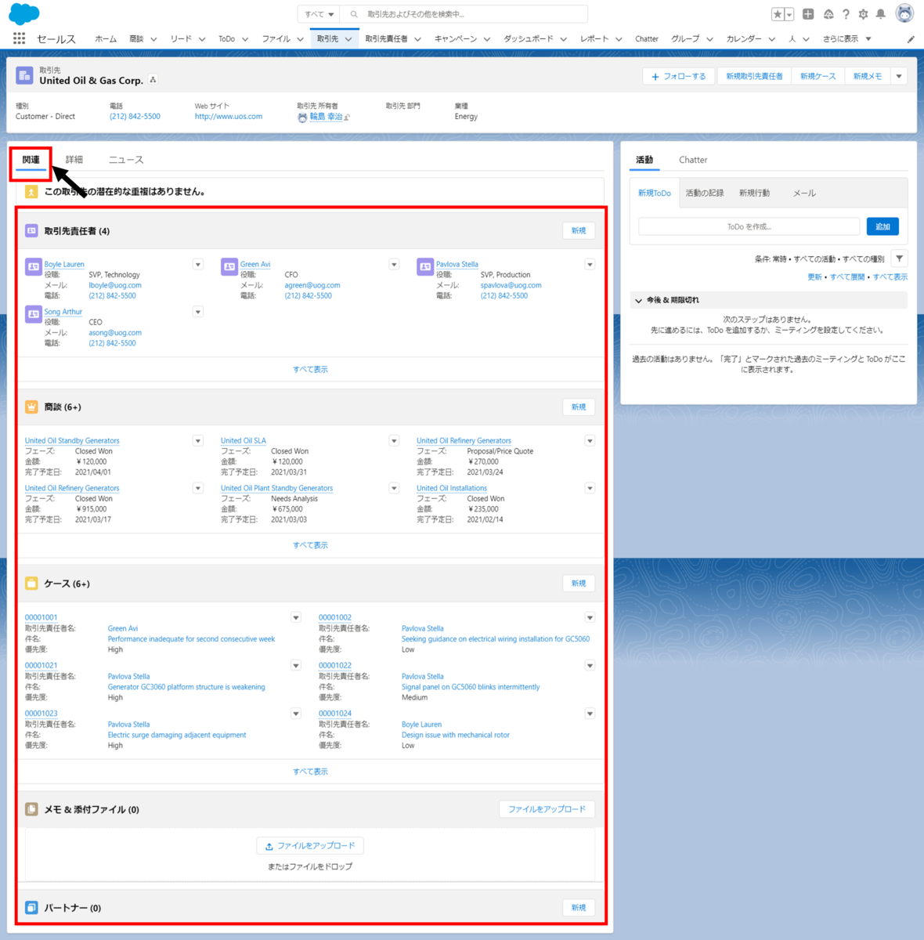The image size is (924, 940).
Task: Expand the 取引先 navigation tab chevron
Action: pos(348,39)
